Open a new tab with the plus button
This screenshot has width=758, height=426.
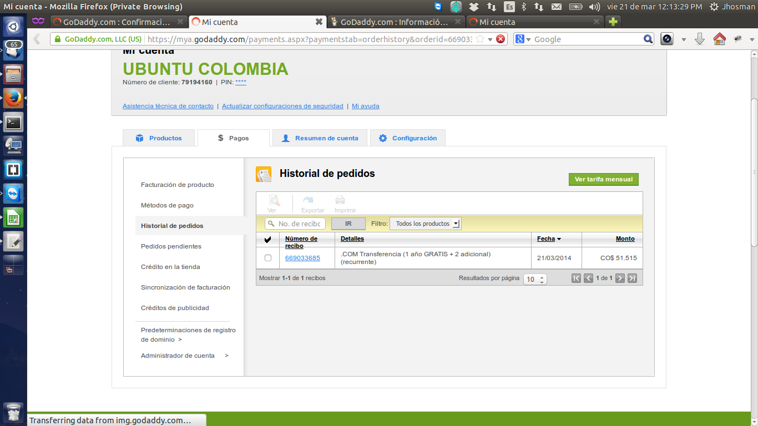[x=613, y=22]
